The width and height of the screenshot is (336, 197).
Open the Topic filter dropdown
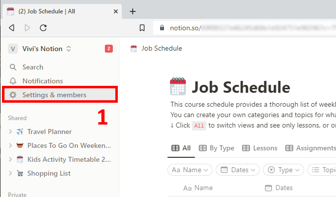pyautogui.click(x=322, y=170)
